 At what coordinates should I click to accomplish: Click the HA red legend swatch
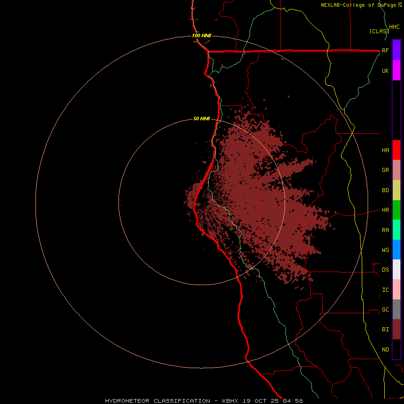[396, 150]
